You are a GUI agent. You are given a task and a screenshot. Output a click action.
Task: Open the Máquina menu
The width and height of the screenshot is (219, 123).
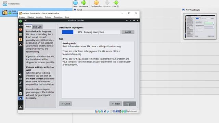point(30,17)
